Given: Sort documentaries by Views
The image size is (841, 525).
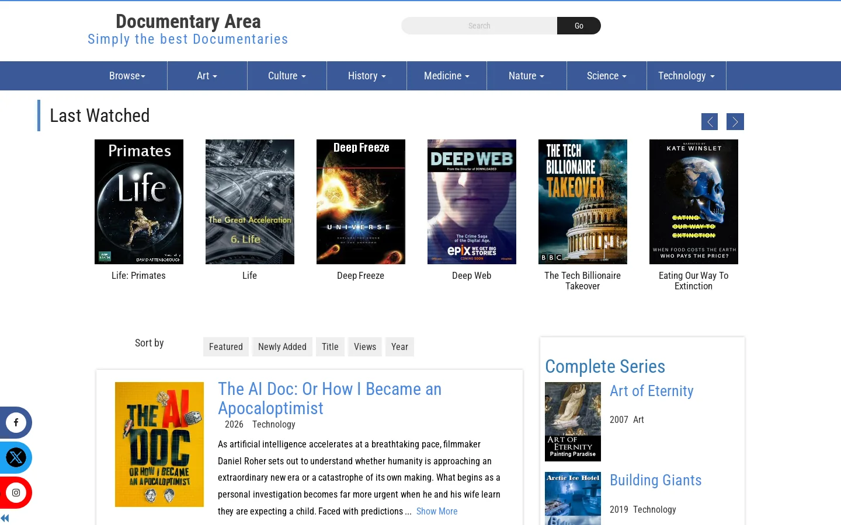Looking at the screenshot, I should [x=365, y=346].
